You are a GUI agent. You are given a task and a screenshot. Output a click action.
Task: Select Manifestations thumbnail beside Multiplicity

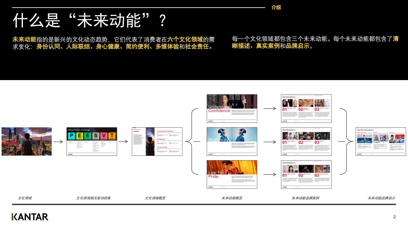tap(306, 141)
